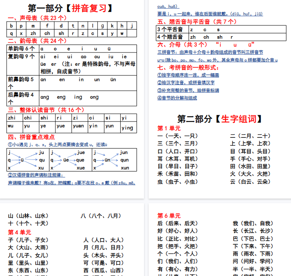The image size is (291, 276).
Task: Open the link ②汉语拼音的声调标注规律
Action: pos(36,175)
